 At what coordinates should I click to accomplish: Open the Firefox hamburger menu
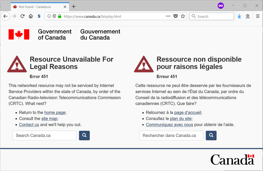(x=258, y=16)
